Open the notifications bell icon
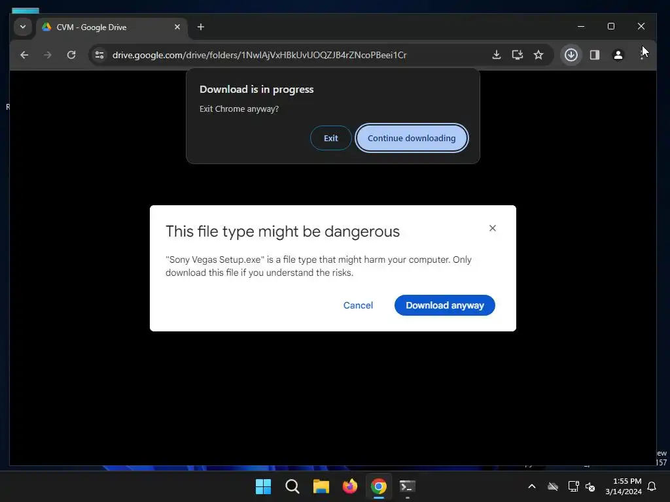This screenshot has height=502, width=670. click(652, 486)
